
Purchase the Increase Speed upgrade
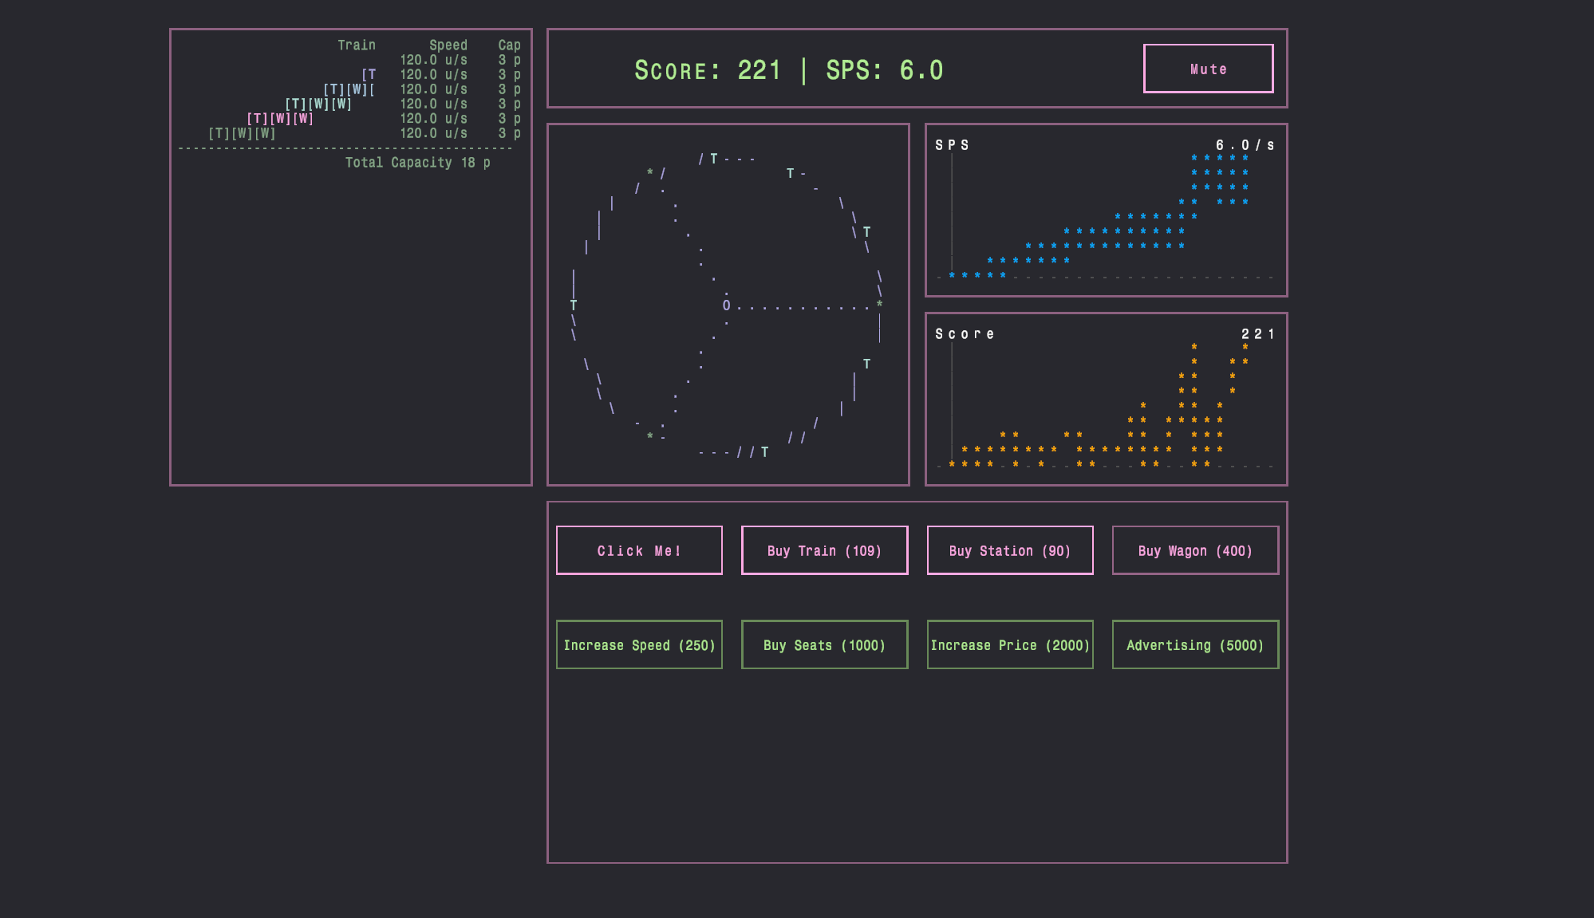[x=639, y=644]
